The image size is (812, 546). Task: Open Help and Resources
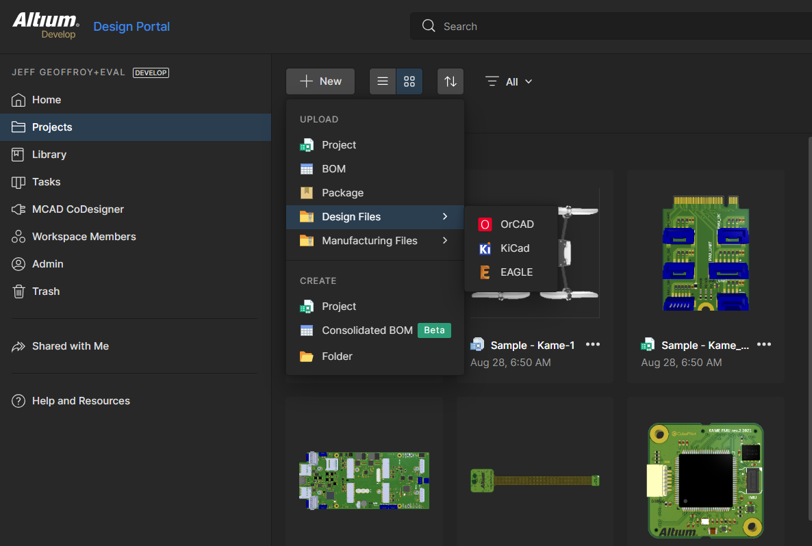(81, 401)
